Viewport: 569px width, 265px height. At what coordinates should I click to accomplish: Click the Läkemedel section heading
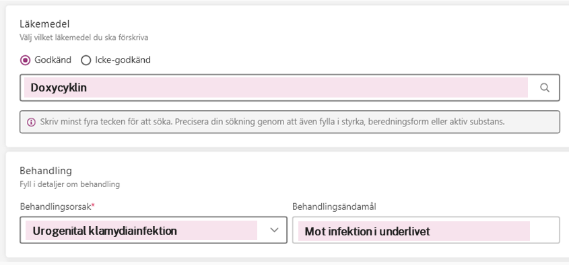click(x=44, y=24)
